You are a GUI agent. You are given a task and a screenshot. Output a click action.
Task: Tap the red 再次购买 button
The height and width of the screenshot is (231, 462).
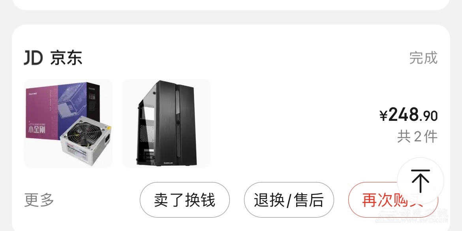[393, 200]
